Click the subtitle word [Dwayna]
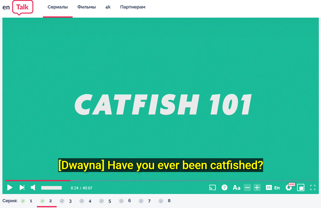 tap(81, 165)
